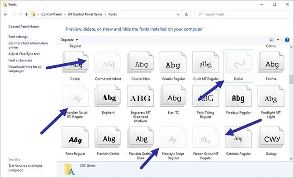Open Adjust ClearType text link
Screen dimensions: 294x178
[24, 54]
